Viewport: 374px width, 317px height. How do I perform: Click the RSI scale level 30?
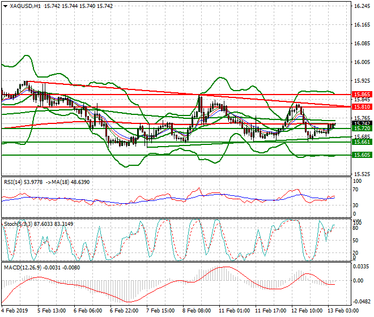(355, 205)
